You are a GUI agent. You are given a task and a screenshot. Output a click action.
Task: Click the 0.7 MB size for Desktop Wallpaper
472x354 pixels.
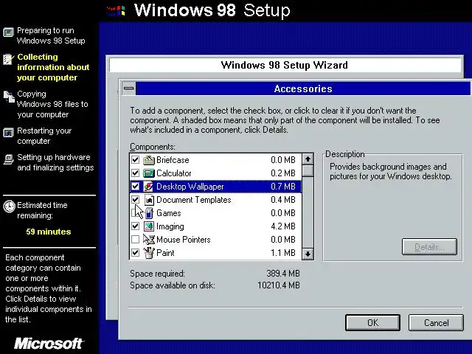(283, 187)
